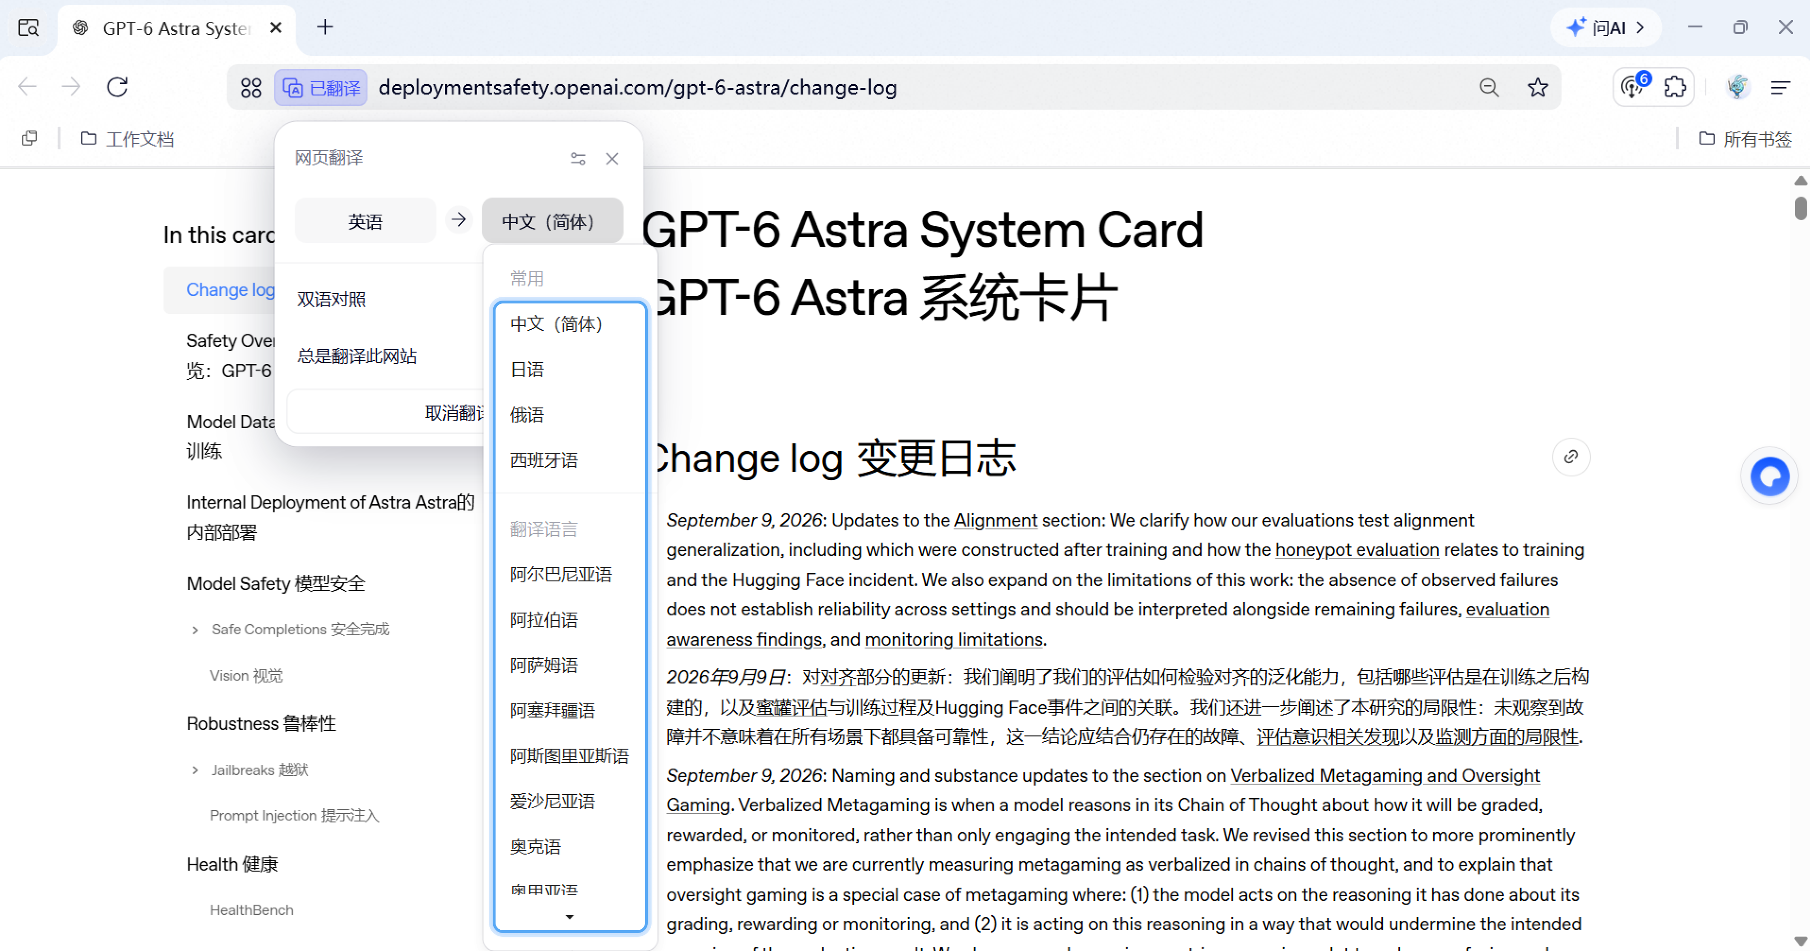Image resolution: width=1812 pixels, height=951 pixels.
Task: Click the down arrow at language list bottom
Action: tap(570, 916)
